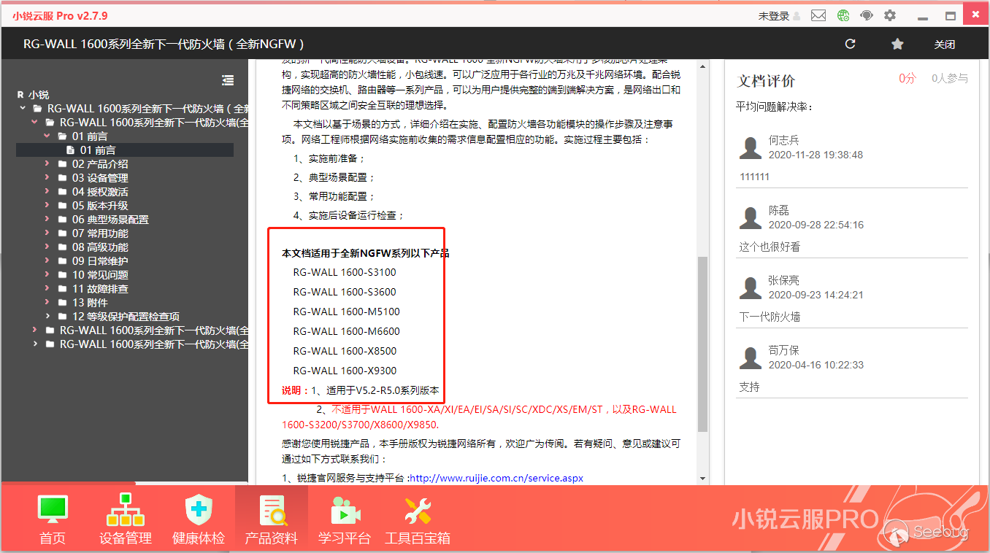Click the timestamp 2020-11-28 19:38:48

tap(816, 155)
